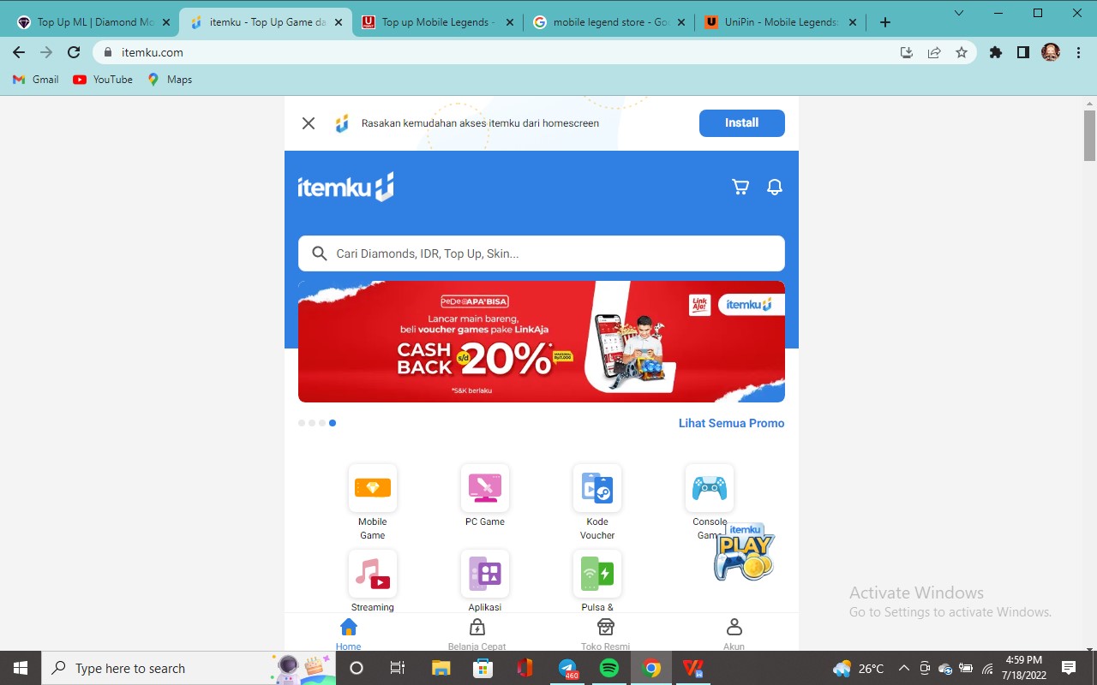1097x685 pixels.
Task: Select the first carousel dot indicator
Action: [x=302, y=423]
